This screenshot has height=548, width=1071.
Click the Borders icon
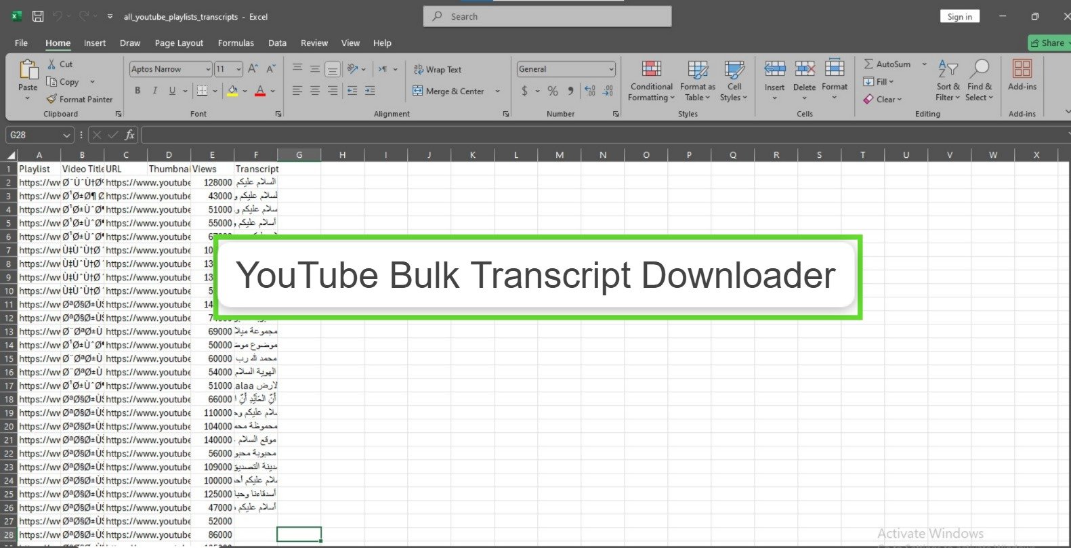coord(202,91)
